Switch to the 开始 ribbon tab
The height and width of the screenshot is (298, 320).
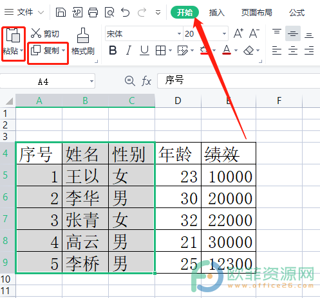pos(185,12)
